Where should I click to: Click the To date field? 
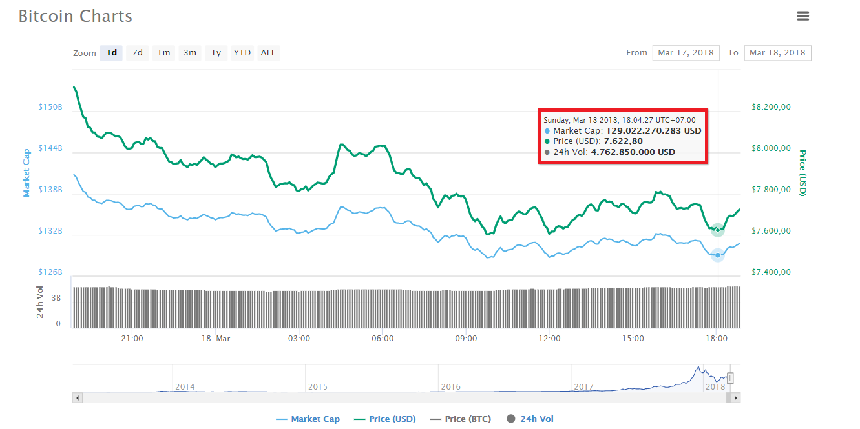[x=777, y=53]
